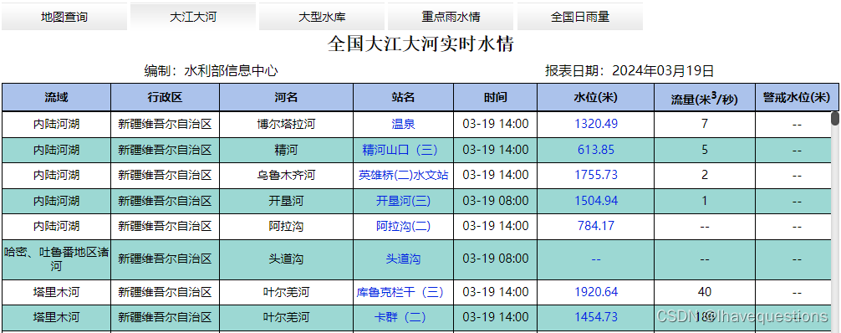Select the 乌鲁木齐河 river name cell
Image resolution: width=841 pixels, height=333 pixels.
tap(287, 175)
